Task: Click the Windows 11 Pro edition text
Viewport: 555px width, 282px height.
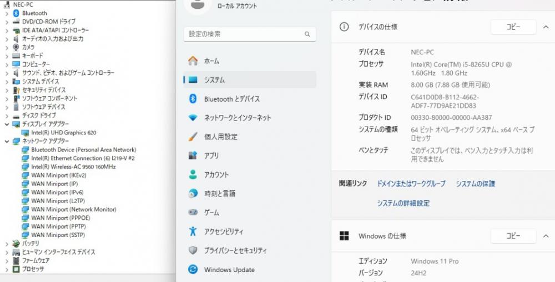Action: [435, 261]
